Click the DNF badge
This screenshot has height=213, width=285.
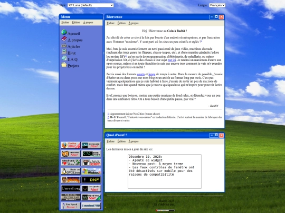coord(91,180)
